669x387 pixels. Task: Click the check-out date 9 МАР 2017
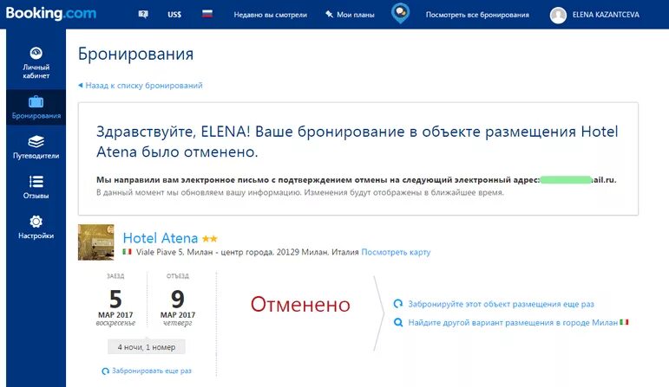(x=178, y=306)
